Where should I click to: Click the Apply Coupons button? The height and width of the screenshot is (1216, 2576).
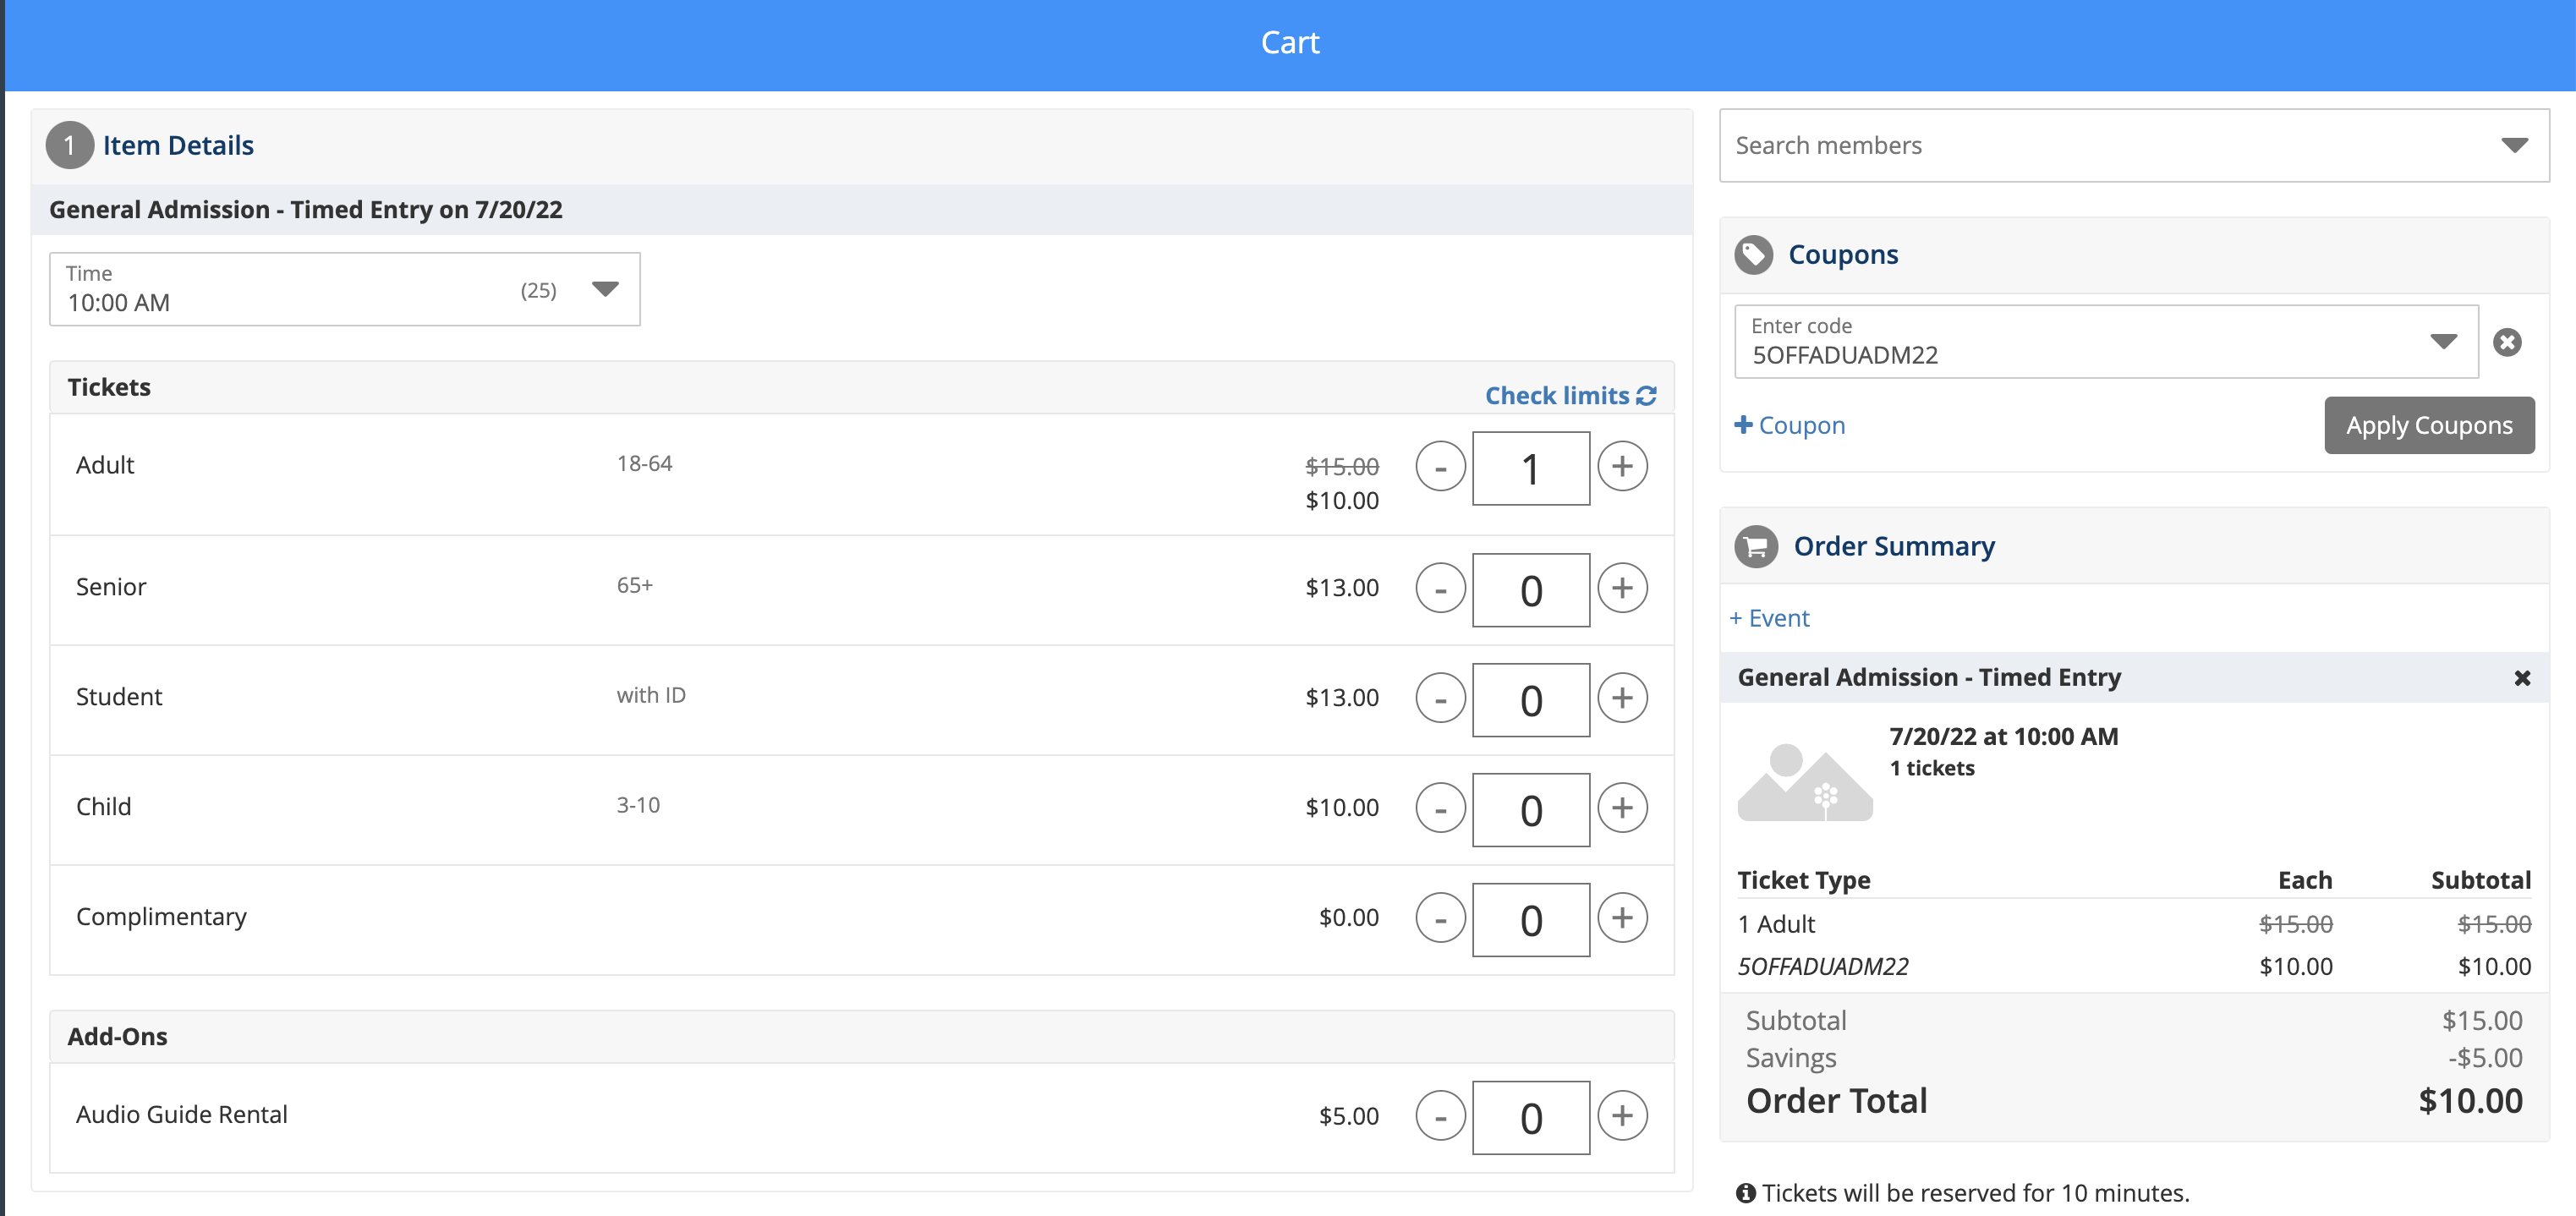coord(2428,426)
